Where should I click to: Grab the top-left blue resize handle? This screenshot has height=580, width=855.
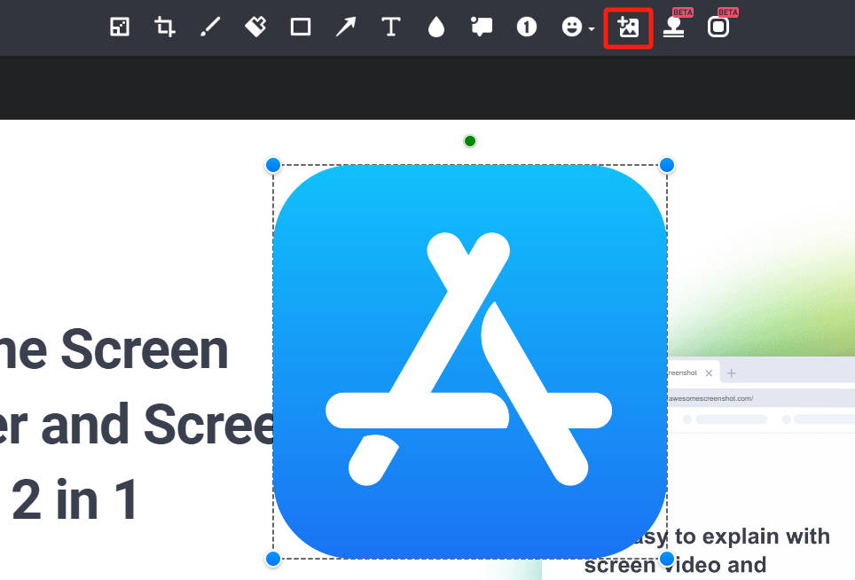coord(272,164)
